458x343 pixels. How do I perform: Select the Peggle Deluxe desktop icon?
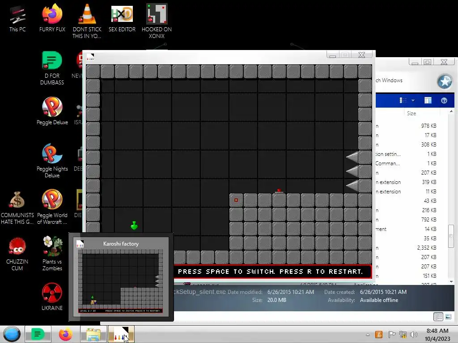(x=52, y=111)
